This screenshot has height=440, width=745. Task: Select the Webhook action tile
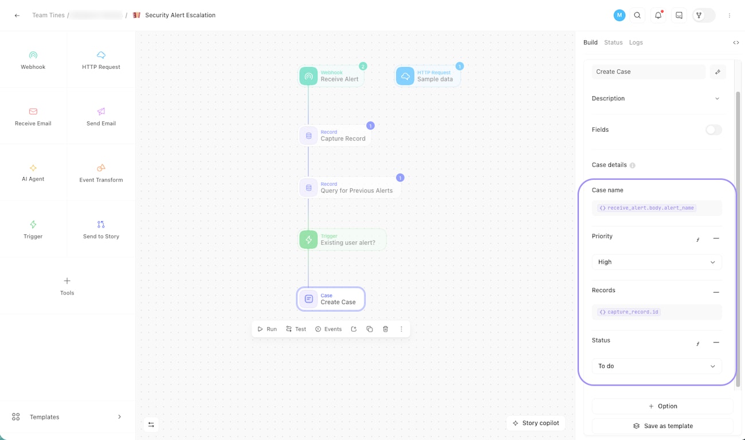tap(33, 60)
